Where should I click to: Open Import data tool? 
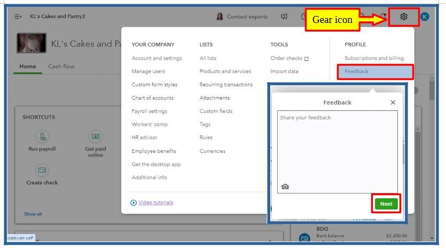coord(285,71)
